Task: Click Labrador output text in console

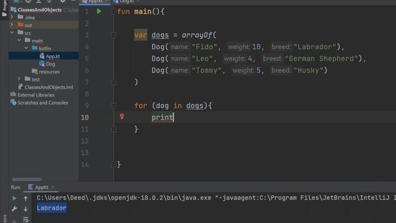Action: (x=51, y=208)
